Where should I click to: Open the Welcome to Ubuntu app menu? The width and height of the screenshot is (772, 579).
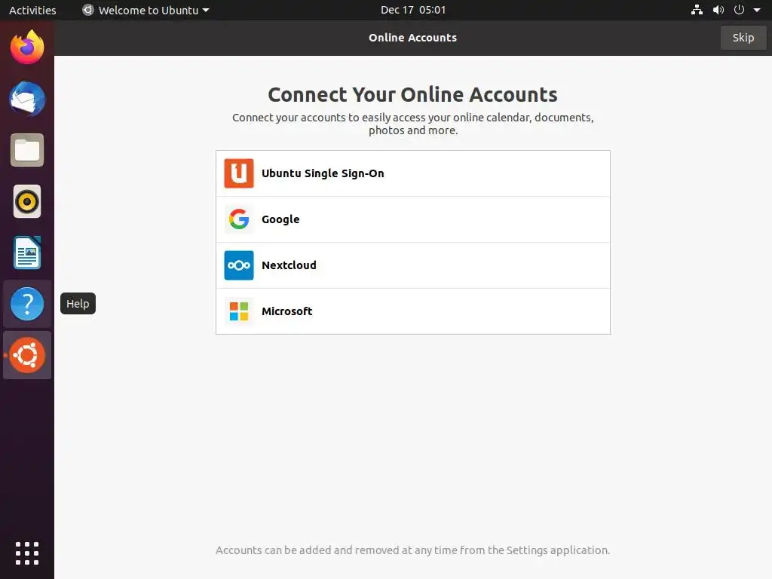click(x=146, y=10)
